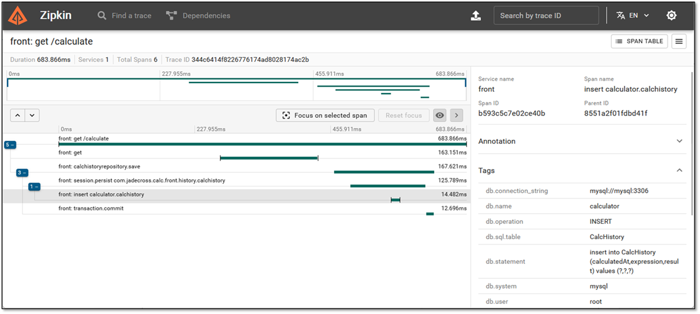The width and height of the screenshot is (700, 314).
Task: Open the hamburger menu beside SPAN TABLE
Action: point(679,41)
